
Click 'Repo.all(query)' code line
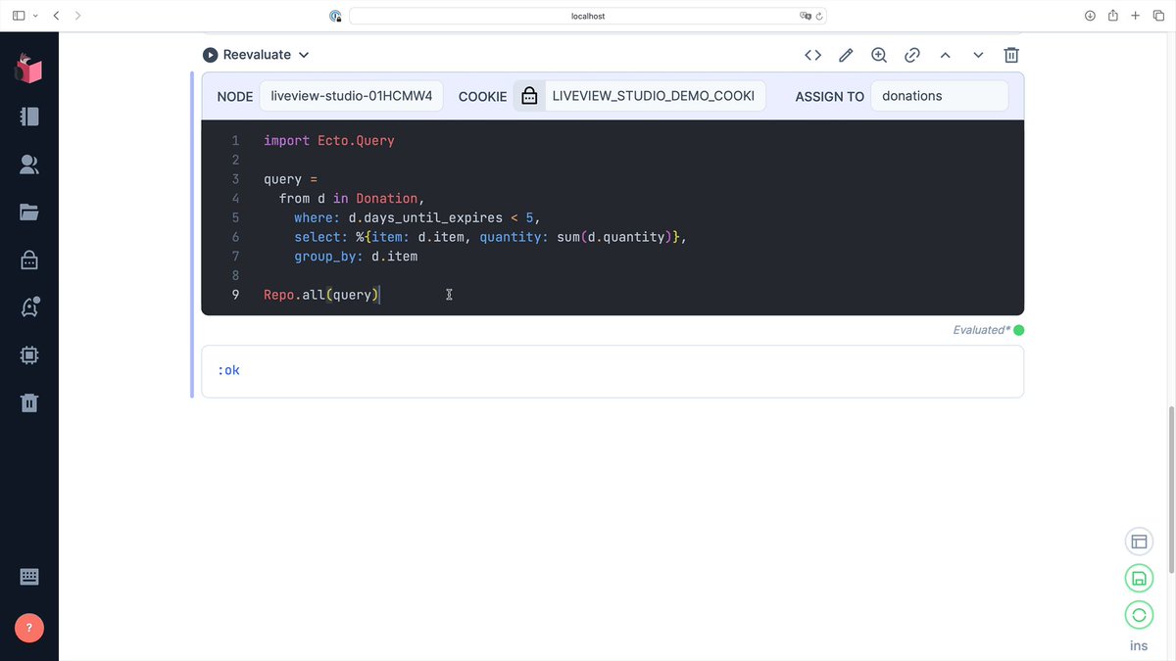click(321, 294)
